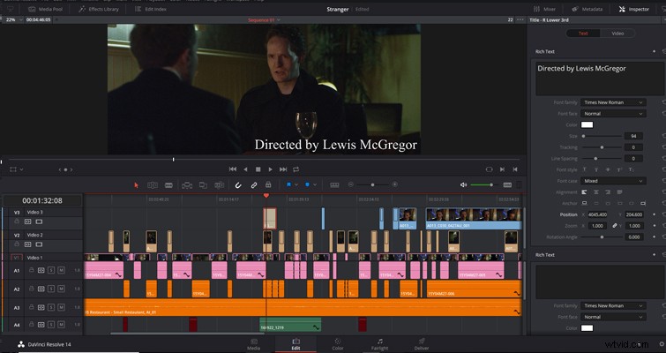Jump to first frame in transport controls
The height and width of the screenshot is (353, 666).
[x=233, y=169]
